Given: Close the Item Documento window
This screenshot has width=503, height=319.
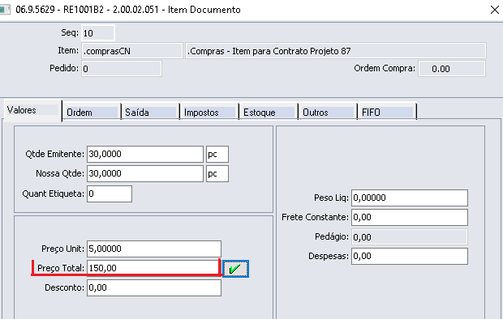Looking at the screenshot, I should coord(495,10).
